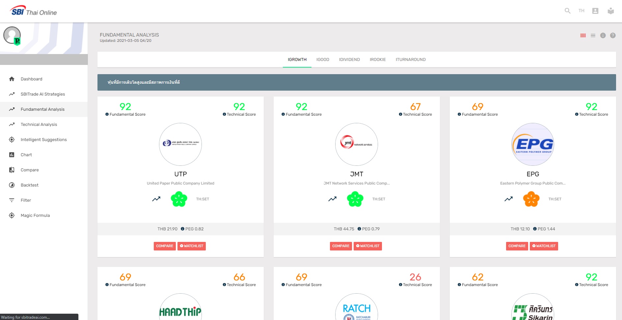
Task: Click THB 21.90 price on UTP card
Action: (x=167, y=229)
